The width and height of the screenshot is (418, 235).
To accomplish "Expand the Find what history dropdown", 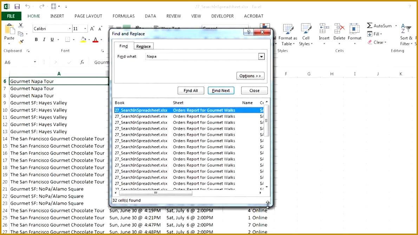I will [x=261, y=57].
